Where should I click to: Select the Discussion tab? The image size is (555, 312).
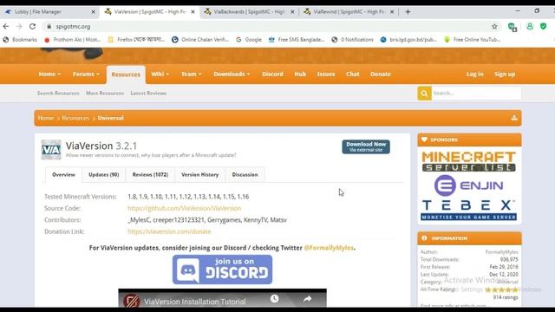click(245, 175)
